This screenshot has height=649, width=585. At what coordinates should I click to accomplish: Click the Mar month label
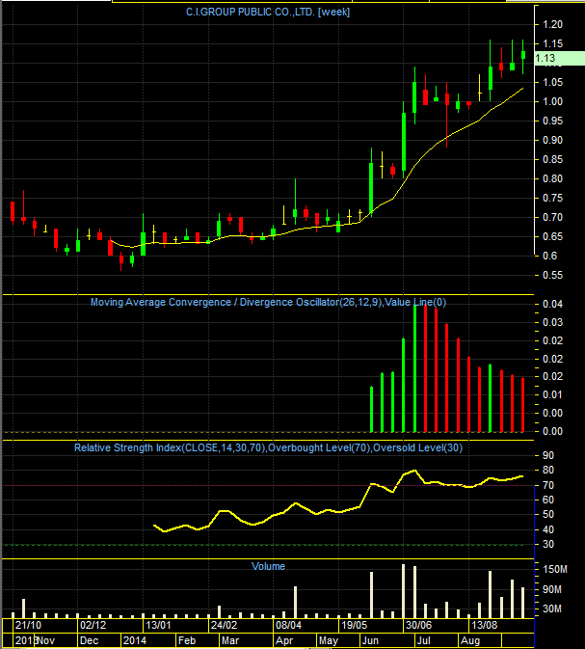tap(230, 640)
